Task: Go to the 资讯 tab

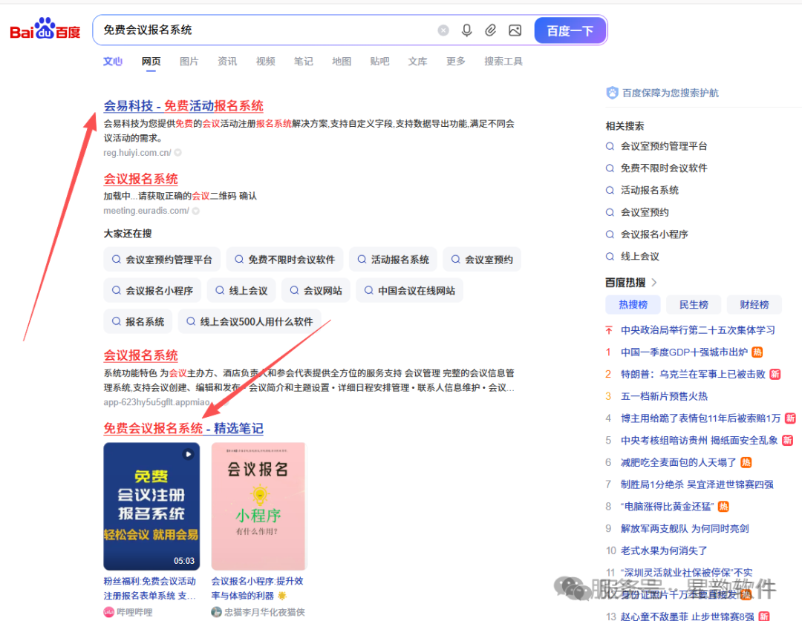Action: (x=227, y=62)
